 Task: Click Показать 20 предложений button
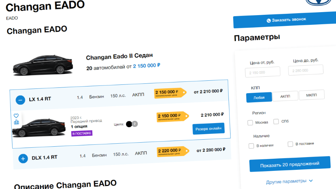(290, 164)
